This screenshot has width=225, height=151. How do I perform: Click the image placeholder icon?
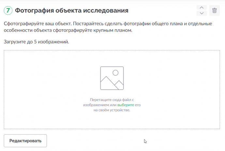tap(112, 78)
